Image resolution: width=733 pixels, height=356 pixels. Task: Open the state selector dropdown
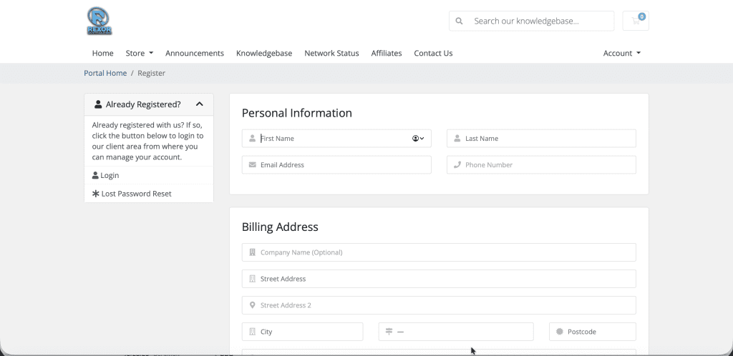tap(456, 332)
